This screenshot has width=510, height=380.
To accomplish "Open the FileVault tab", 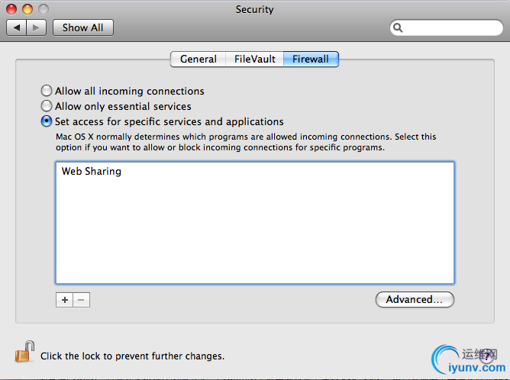I will pyautogui.click(x=254, y=59).
